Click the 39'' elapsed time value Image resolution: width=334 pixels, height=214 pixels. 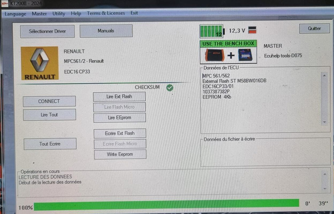point(323,203)
